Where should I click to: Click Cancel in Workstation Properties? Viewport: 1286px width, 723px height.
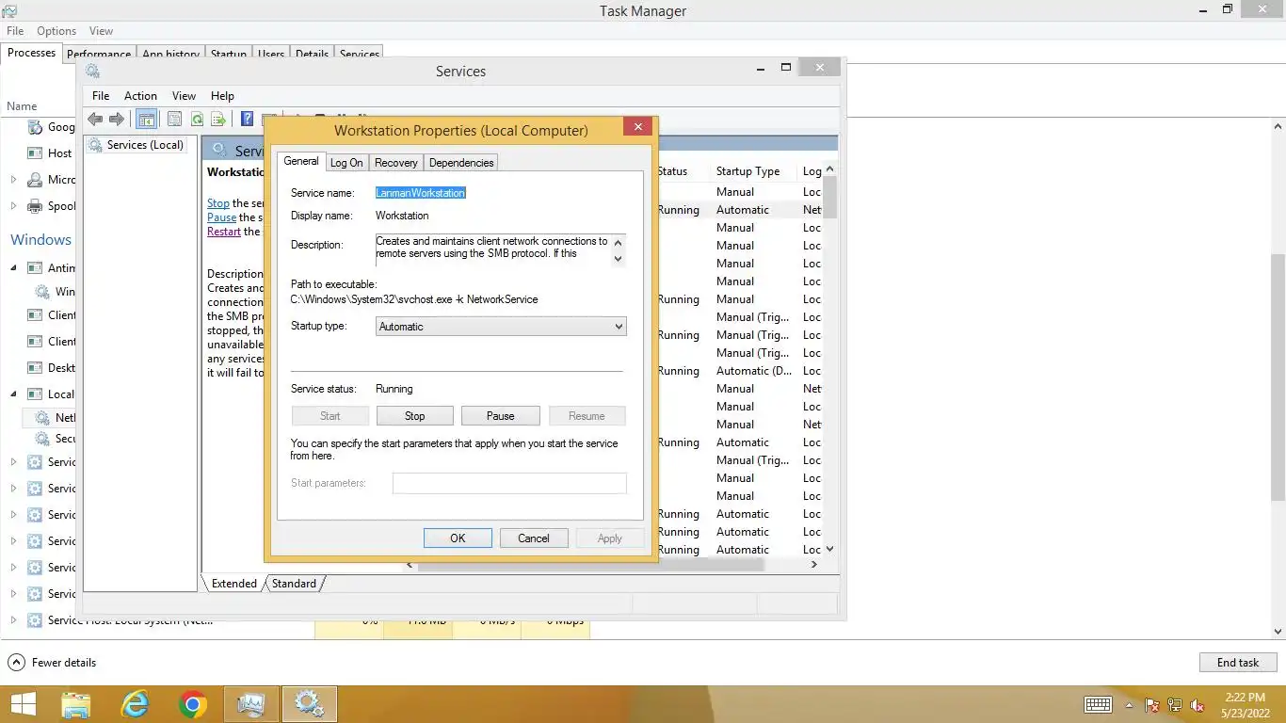(534, 538)
